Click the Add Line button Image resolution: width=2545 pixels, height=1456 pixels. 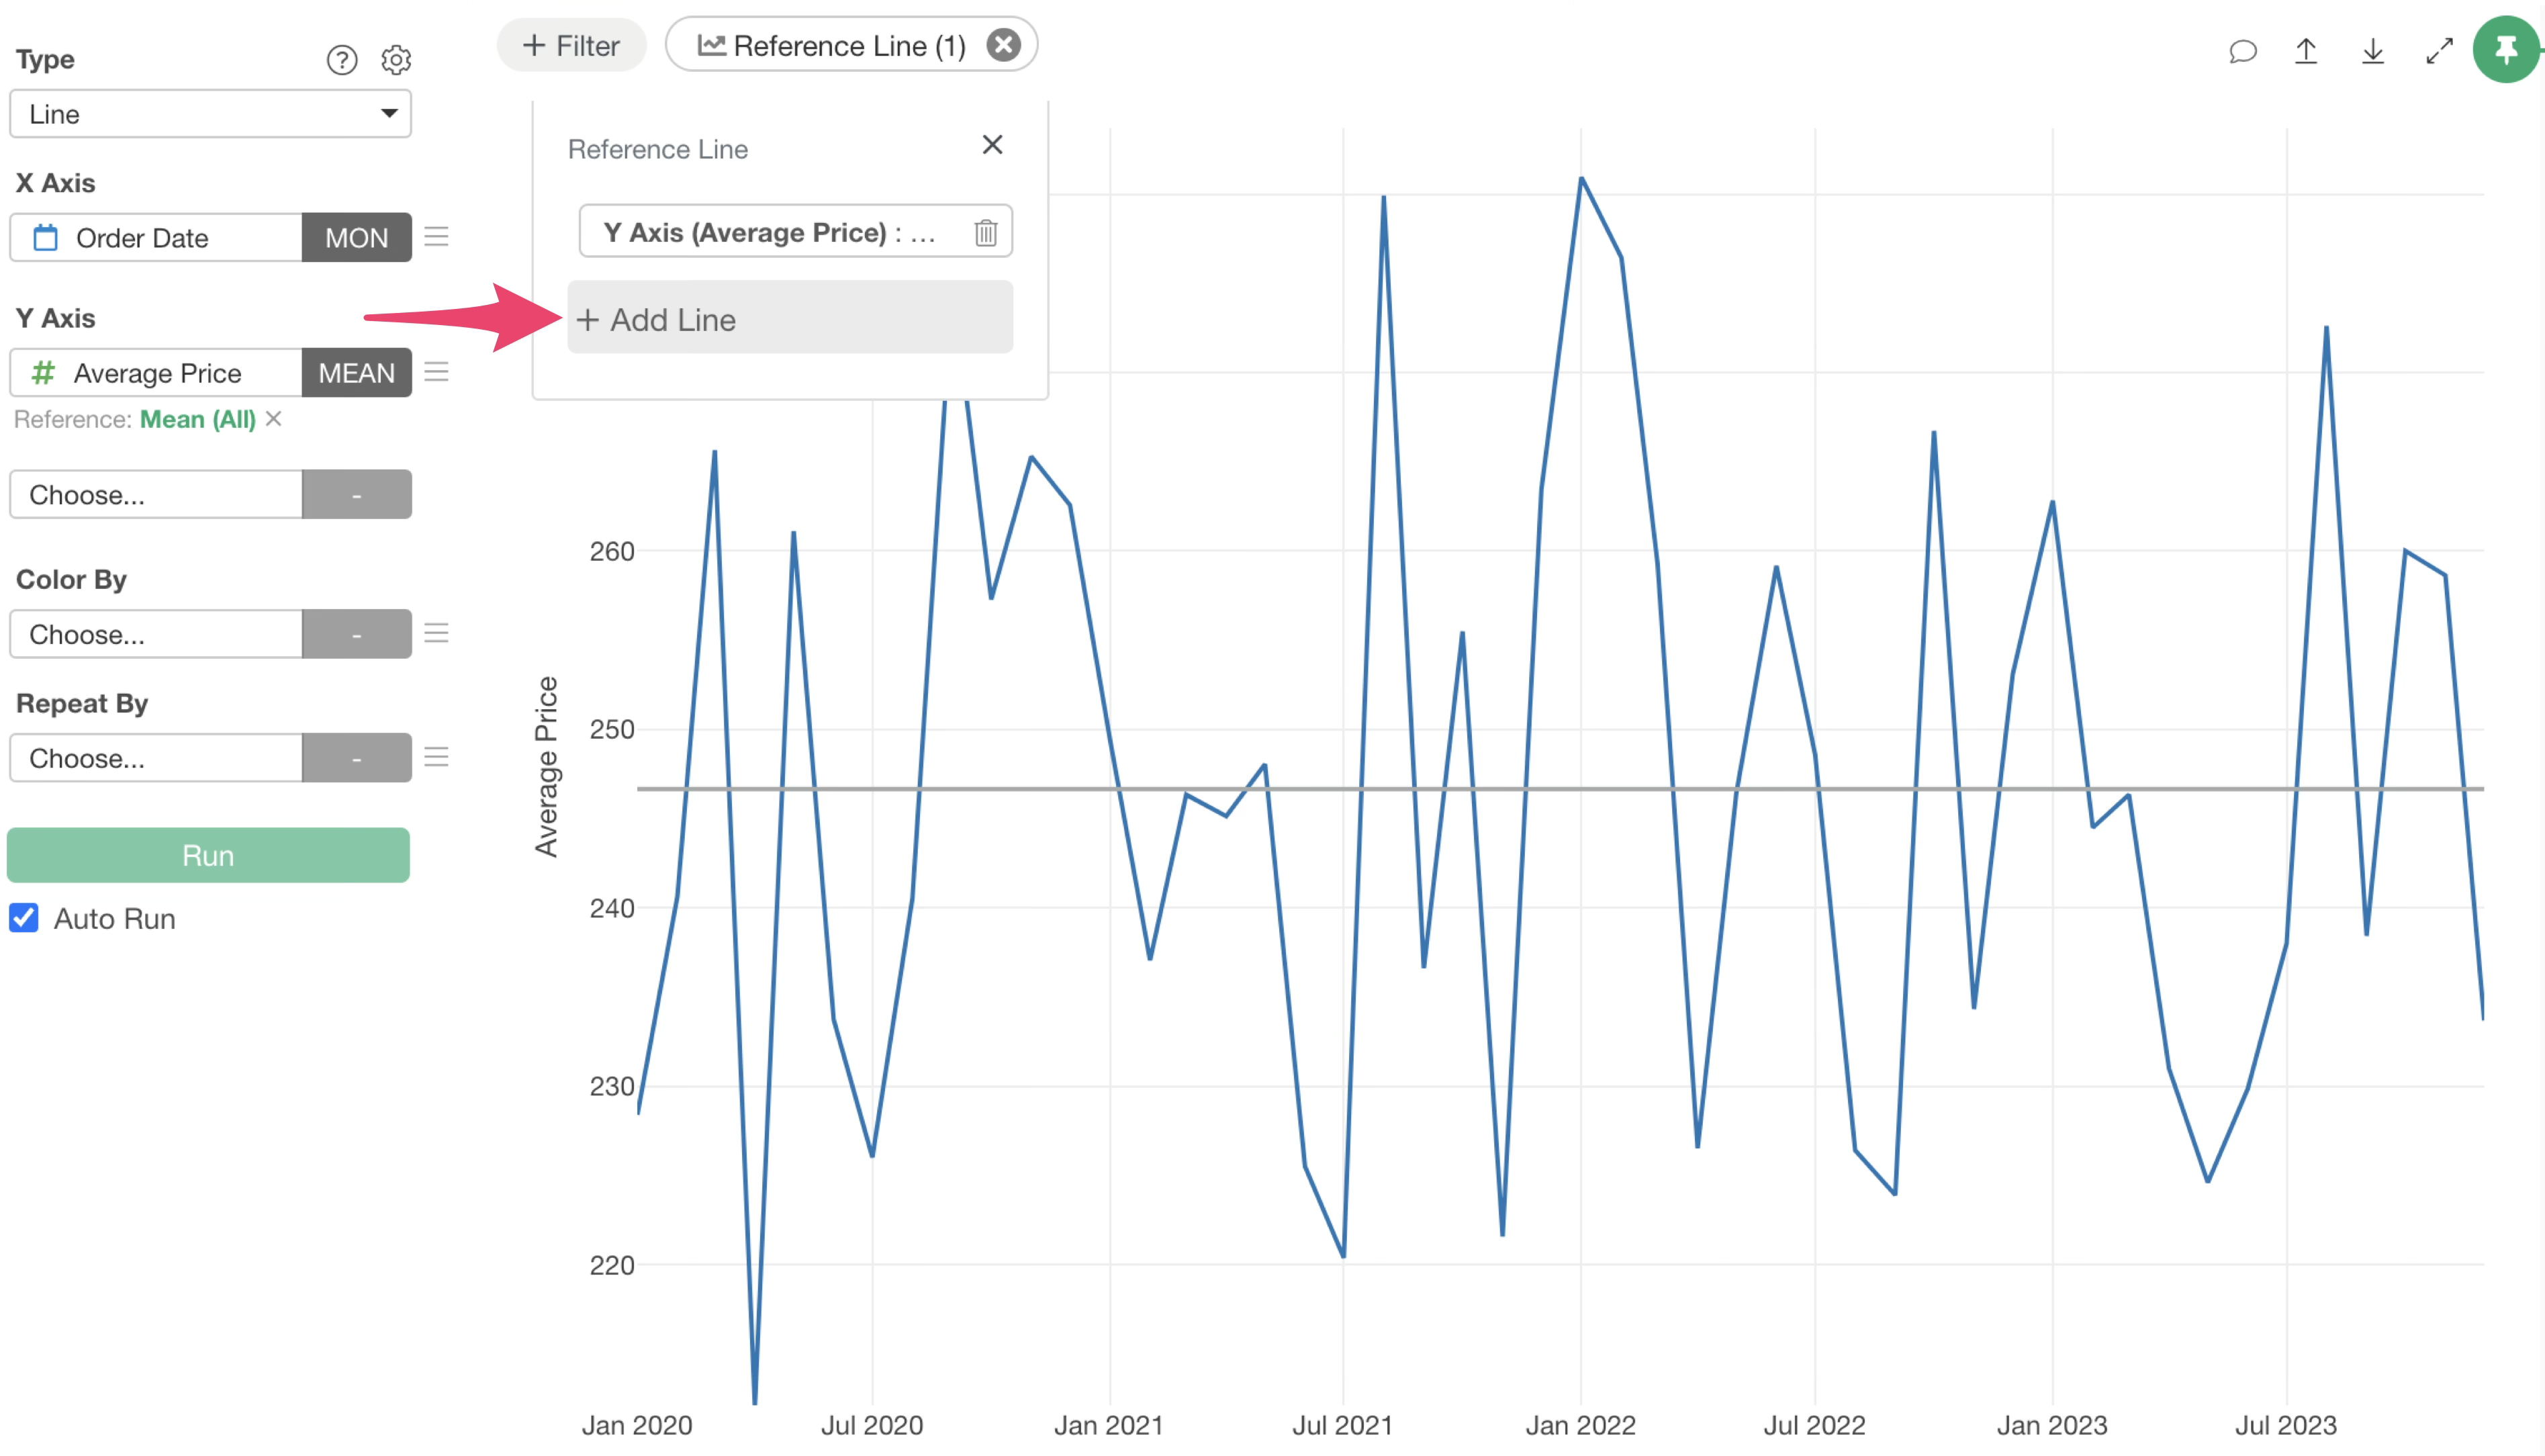point(790,319)
